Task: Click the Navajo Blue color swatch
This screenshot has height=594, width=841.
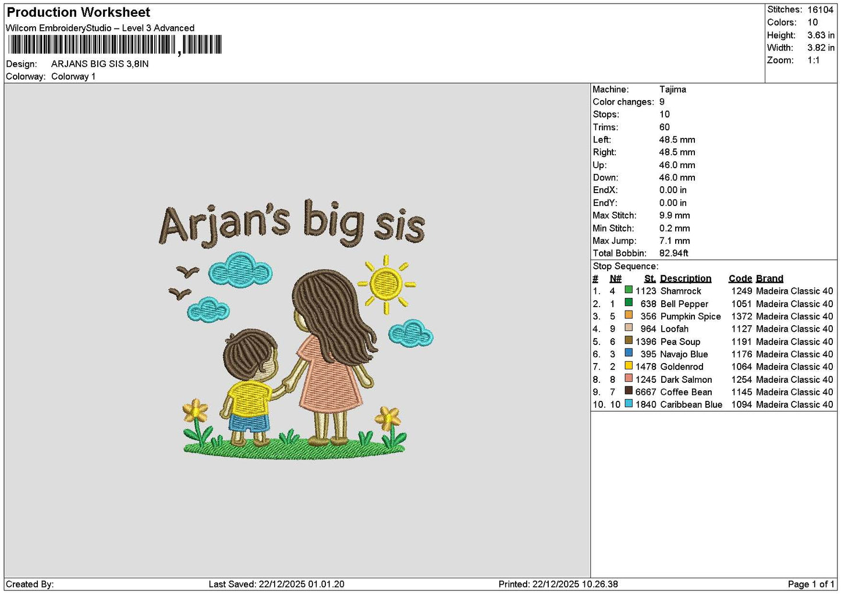Action: [629, 353]
